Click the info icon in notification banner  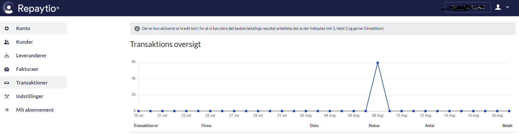click(137, 29)
